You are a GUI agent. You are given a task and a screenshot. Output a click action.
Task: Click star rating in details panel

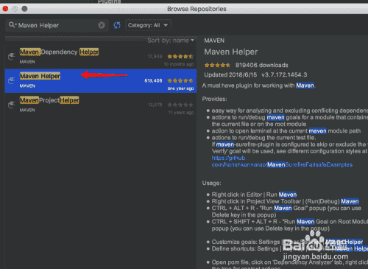[x=217, y=65]
